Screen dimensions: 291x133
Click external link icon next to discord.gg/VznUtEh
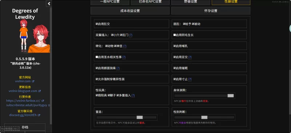coord(39,115)
